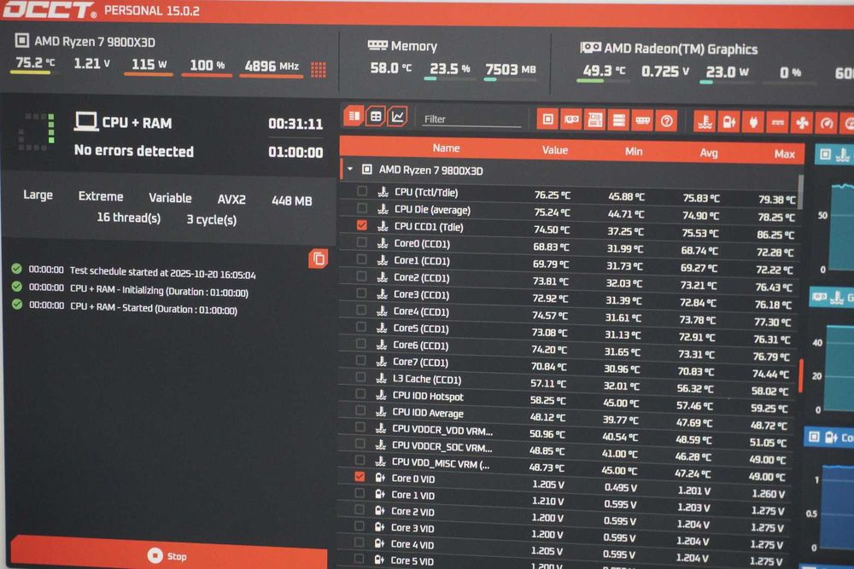Click the 3 cycle(s) setting
The image size is (854, 569).
(x=211, y=220)
